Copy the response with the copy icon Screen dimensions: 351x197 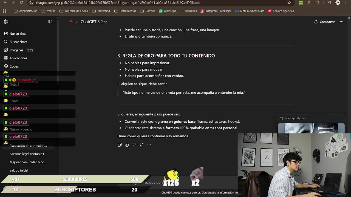click(120, 145)
